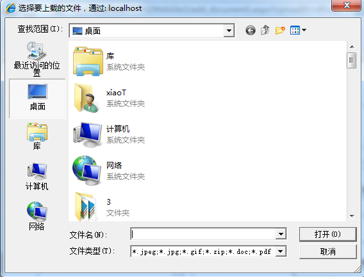This screenshot has width=364, height=277.
Task: Open the view menu icon in the toolbar
Action: pos(295,30)
